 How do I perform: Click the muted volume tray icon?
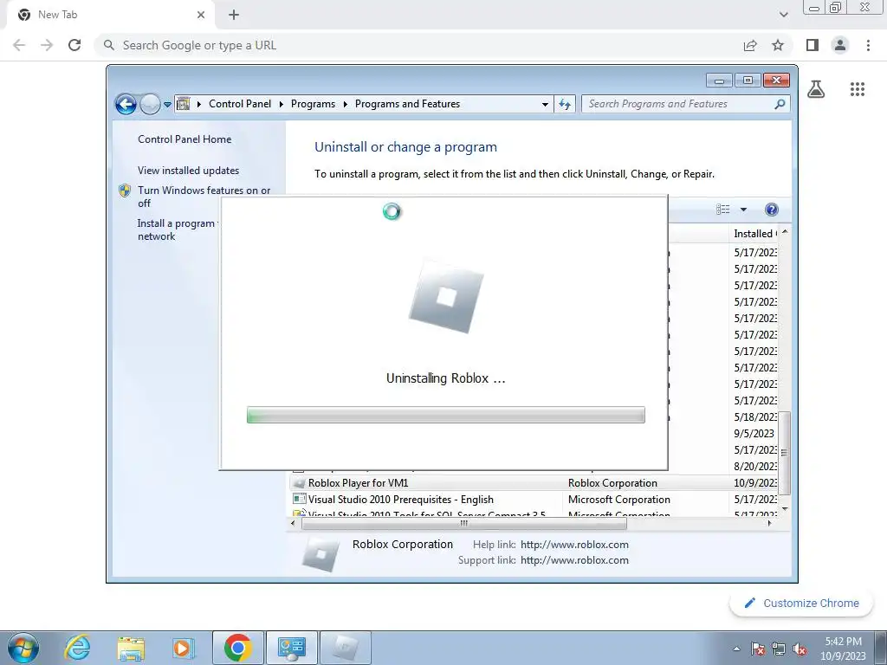coord(800,649)
